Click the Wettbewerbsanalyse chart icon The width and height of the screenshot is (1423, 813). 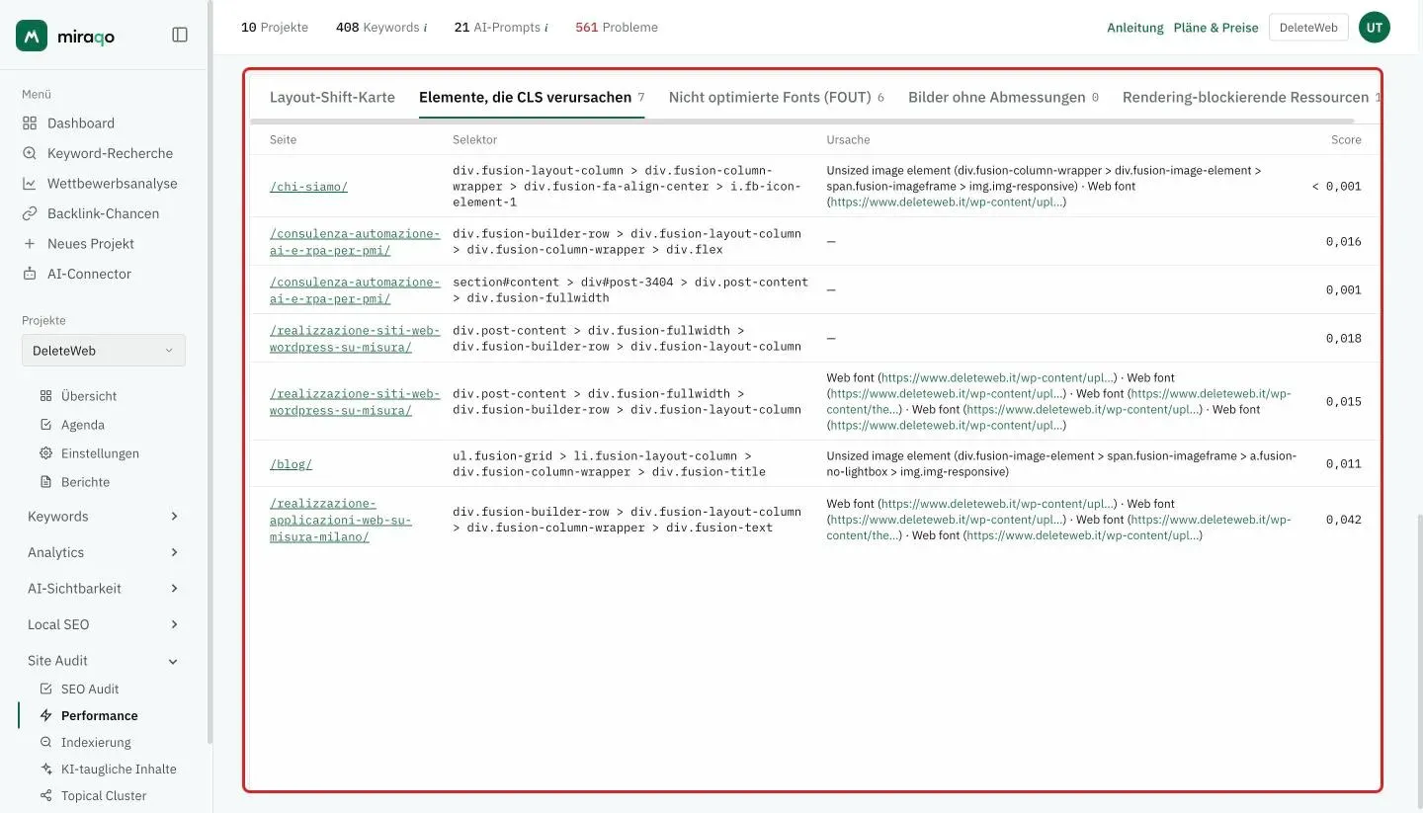pyautogui.click(x=30, y=184)
